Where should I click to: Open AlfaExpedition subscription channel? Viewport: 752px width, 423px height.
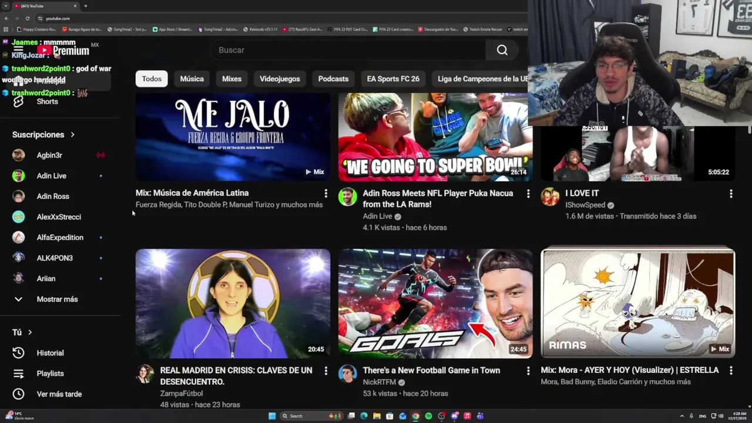coord(59,237)
